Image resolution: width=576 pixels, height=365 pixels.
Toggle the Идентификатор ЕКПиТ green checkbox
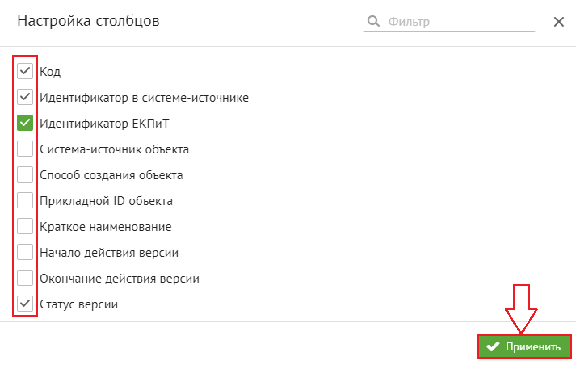[25, 123]
